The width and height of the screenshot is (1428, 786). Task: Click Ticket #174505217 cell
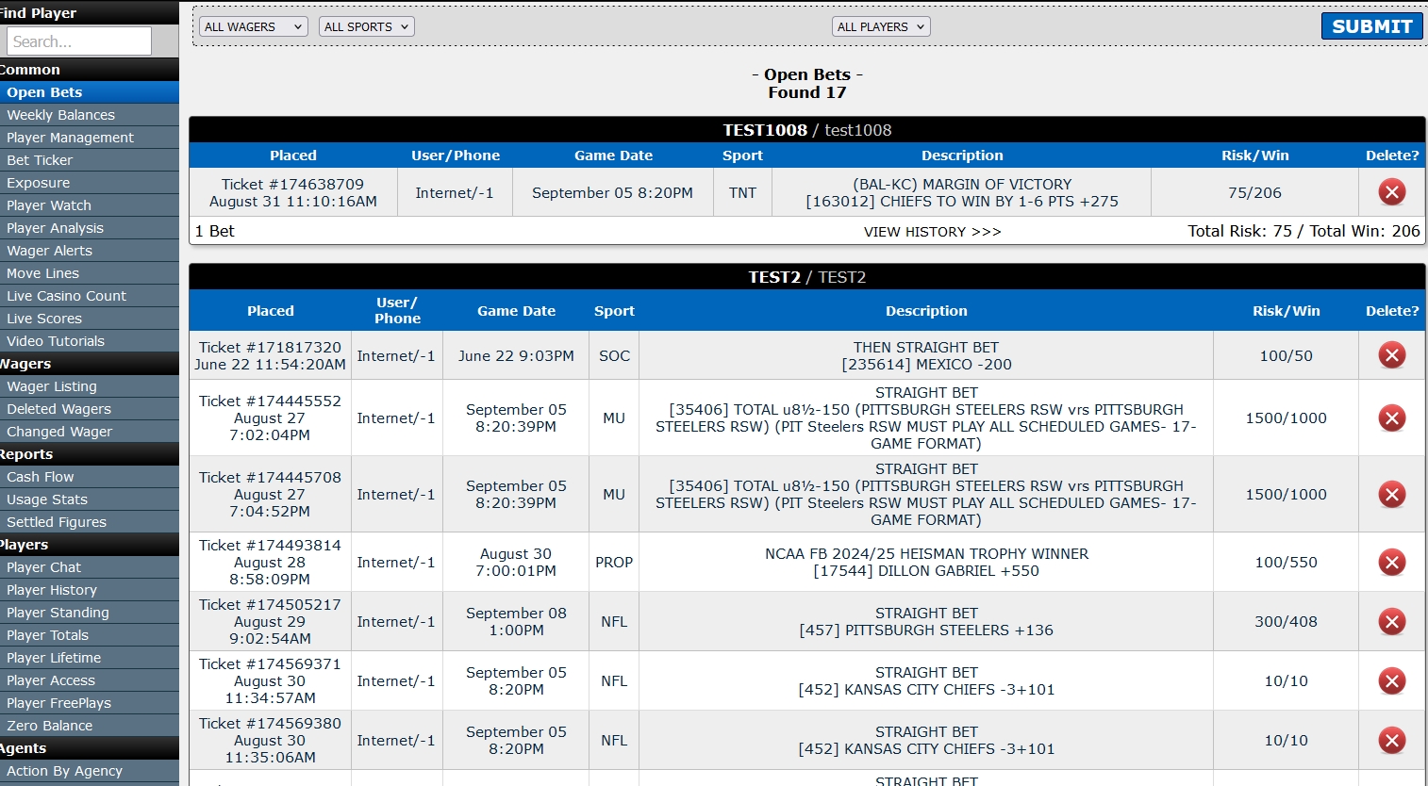pos(271,622)
